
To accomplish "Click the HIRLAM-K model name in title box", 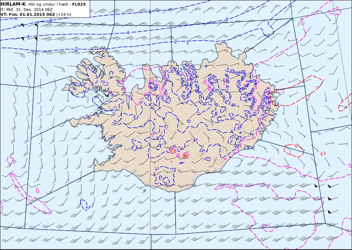I will pyautogui.click(x=13, y=4).
